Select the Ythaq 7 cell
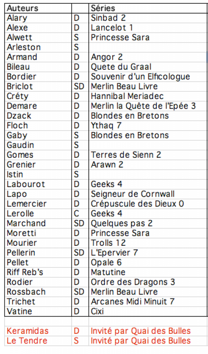 point(148,126)
